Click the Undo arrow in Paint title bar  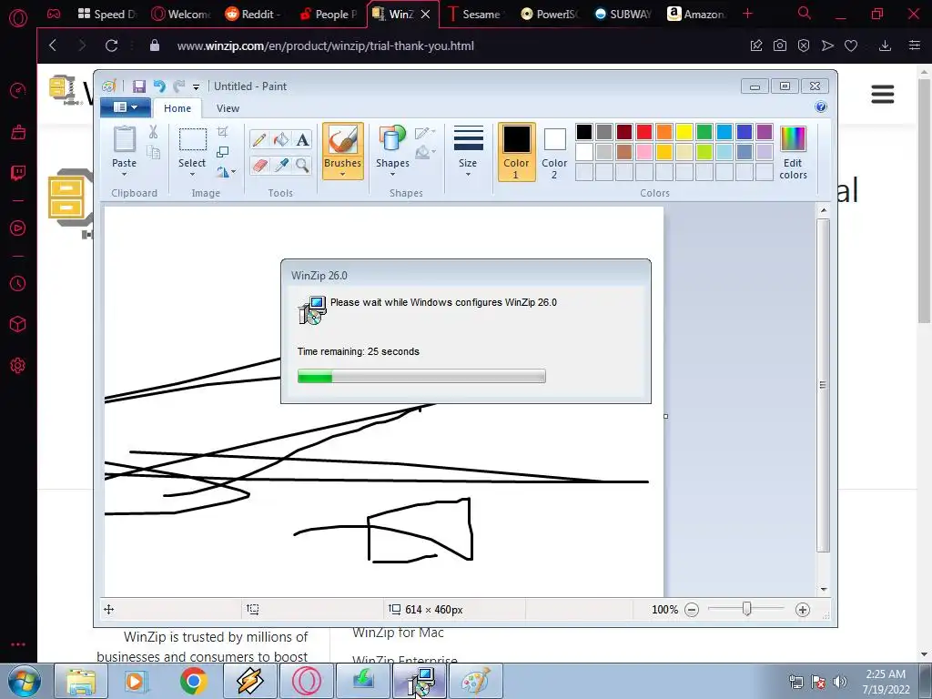tap(159, 86)
